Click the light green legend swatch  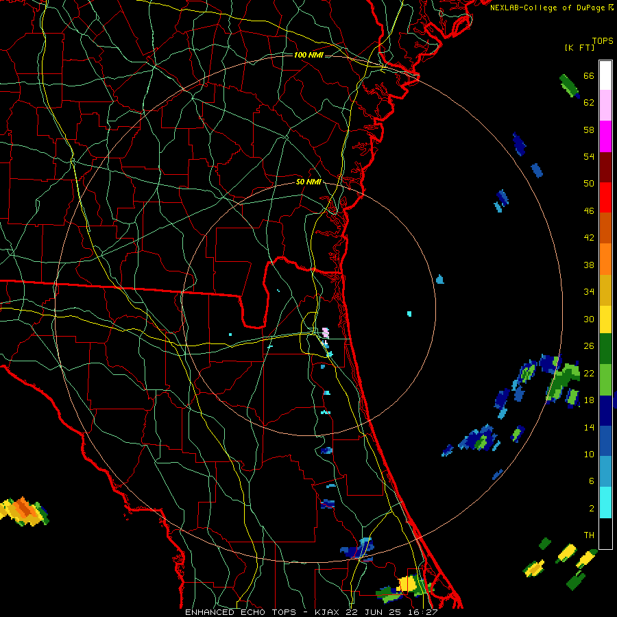(605, 380)
